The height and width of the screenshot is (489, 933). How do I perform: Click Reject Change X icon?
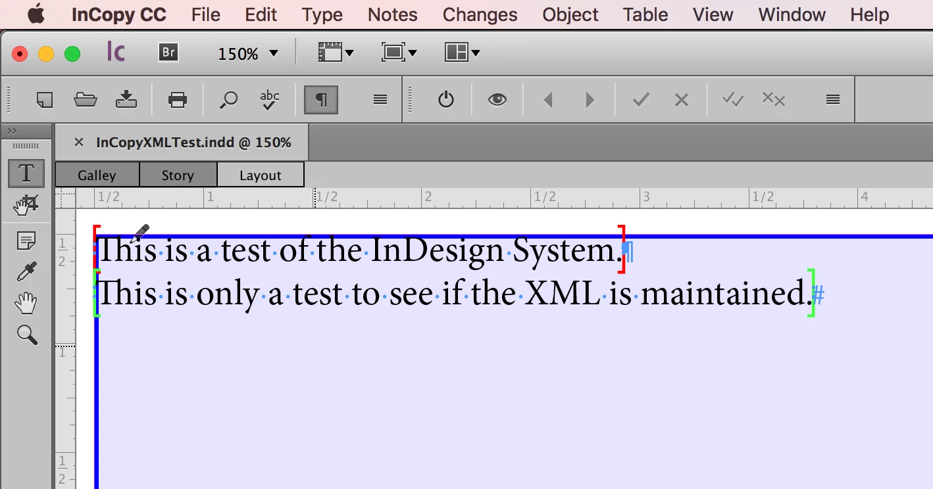(682, 100)
